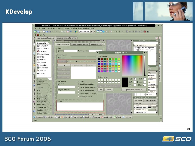Select the ListBox widget in toolbox
The width and height of the screenshot is (195, 146).
[41, 57]
